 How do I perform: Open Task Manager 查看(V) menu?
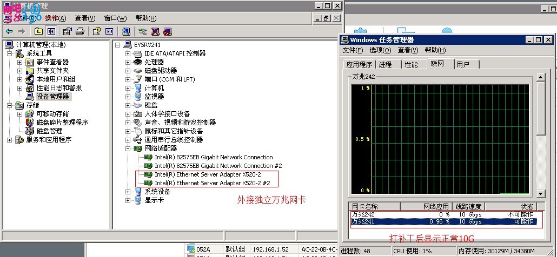(x=408, y=50)
